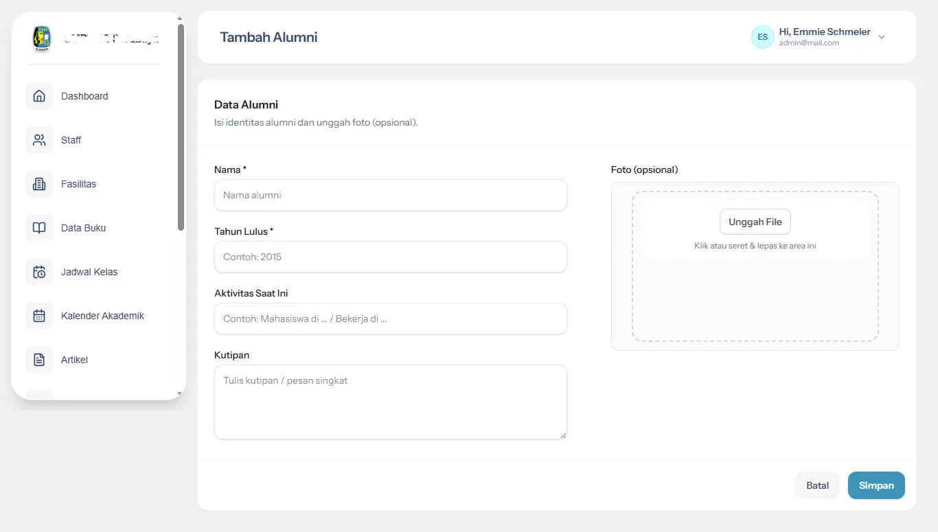Image resolution: width=938 pixels, height=532 pixels.
Task: Click the Kutipan field label
Action: pos(231,355)
